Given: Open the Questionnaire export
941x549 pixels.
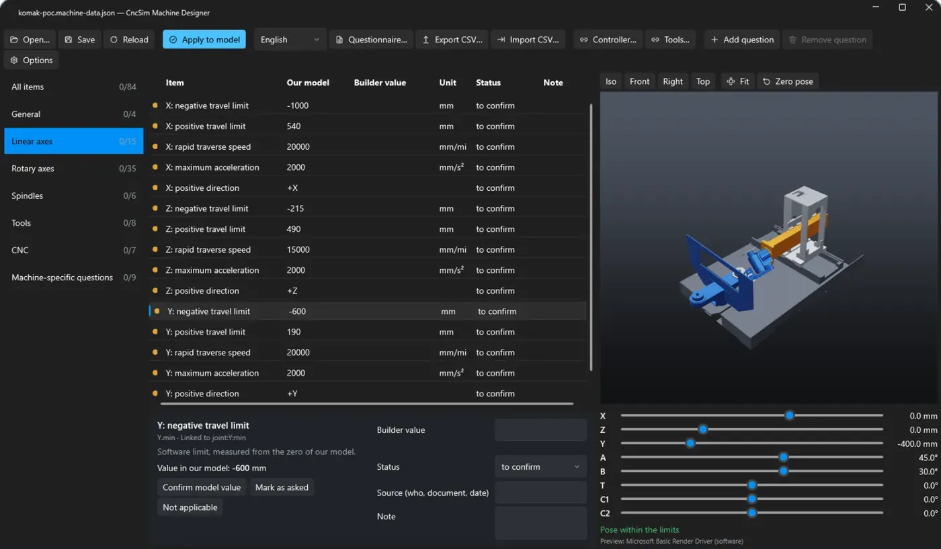Looking at the screenshot, I should (372, 40).
